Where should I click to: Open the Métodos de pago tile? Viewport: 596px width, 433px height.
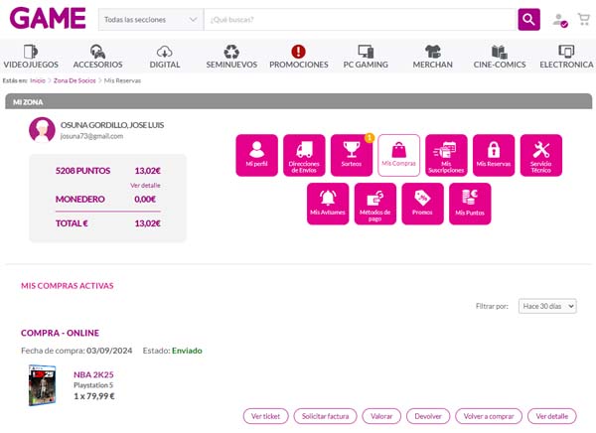click(x=375, y=204)
